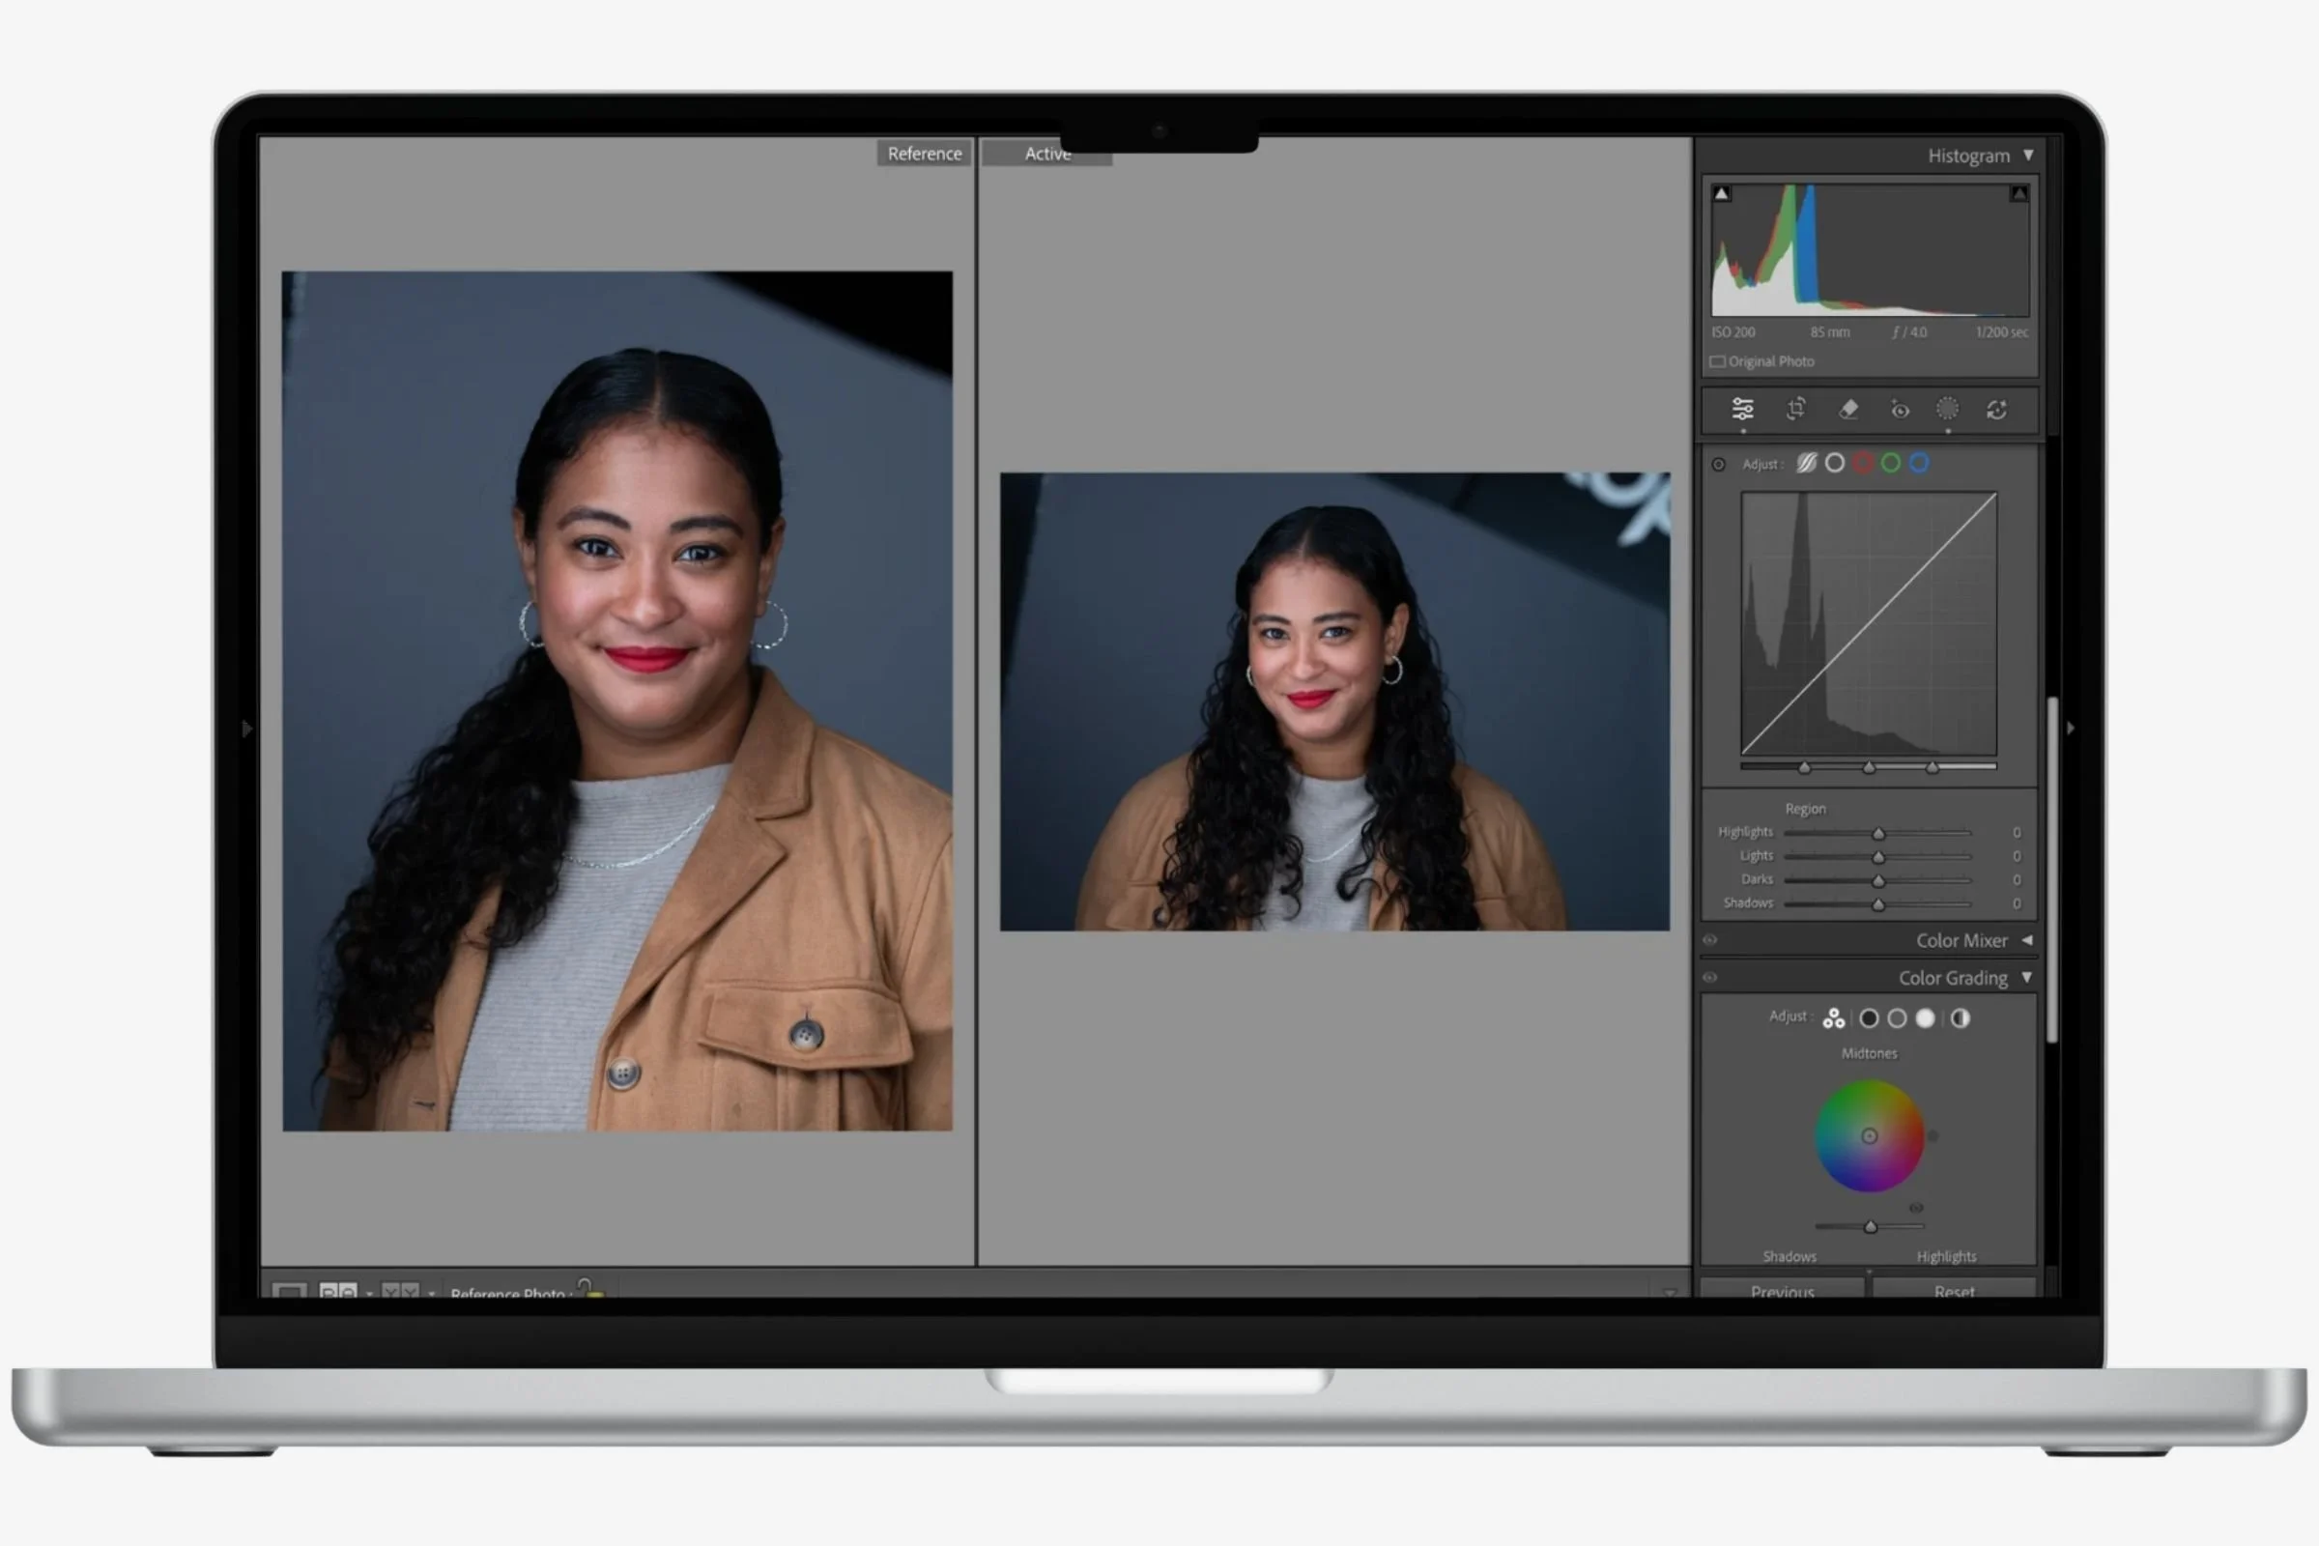2319x1546 pixels.
Task: Select Global color grading icon
Action: 1961,1018
